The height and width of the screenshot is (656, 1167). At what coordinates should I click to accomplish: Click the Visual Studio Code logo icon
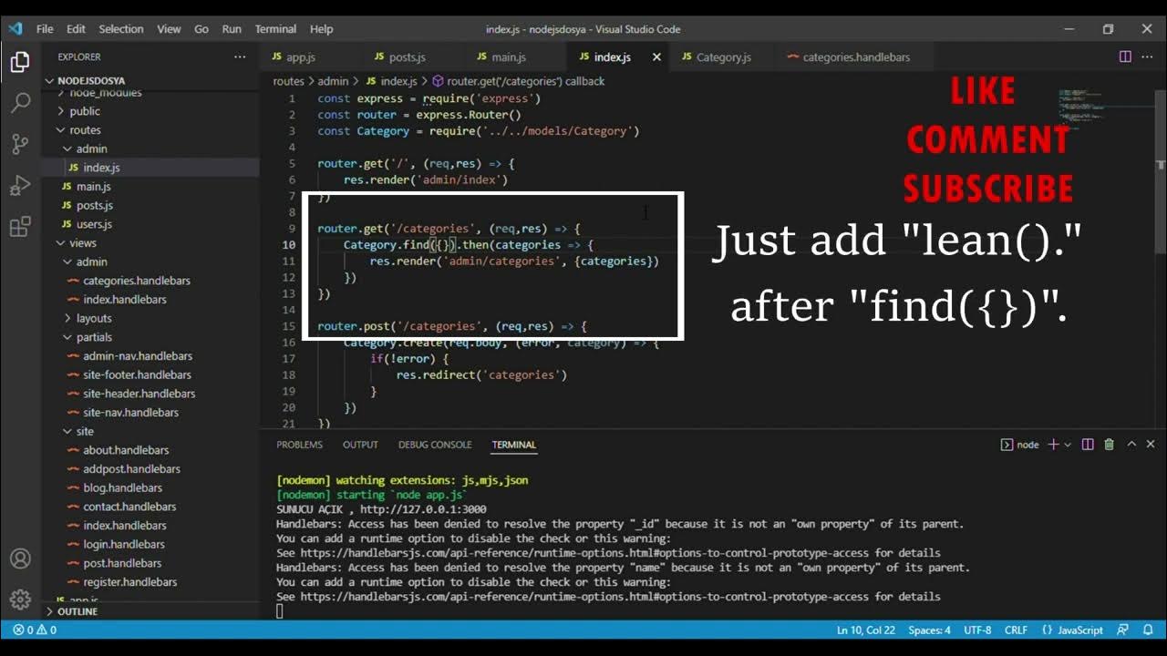(15, 28)
